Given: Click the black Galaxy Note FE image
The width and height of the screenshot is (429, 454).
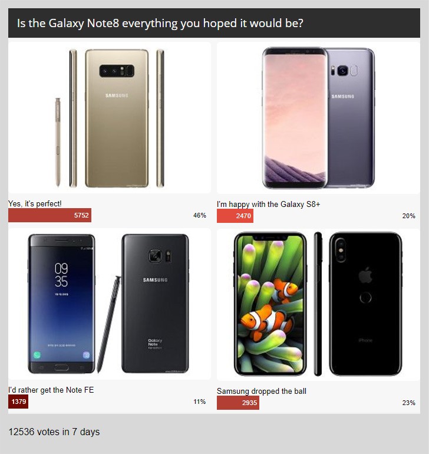Looking at the screenshot, I should pos(110,304).
